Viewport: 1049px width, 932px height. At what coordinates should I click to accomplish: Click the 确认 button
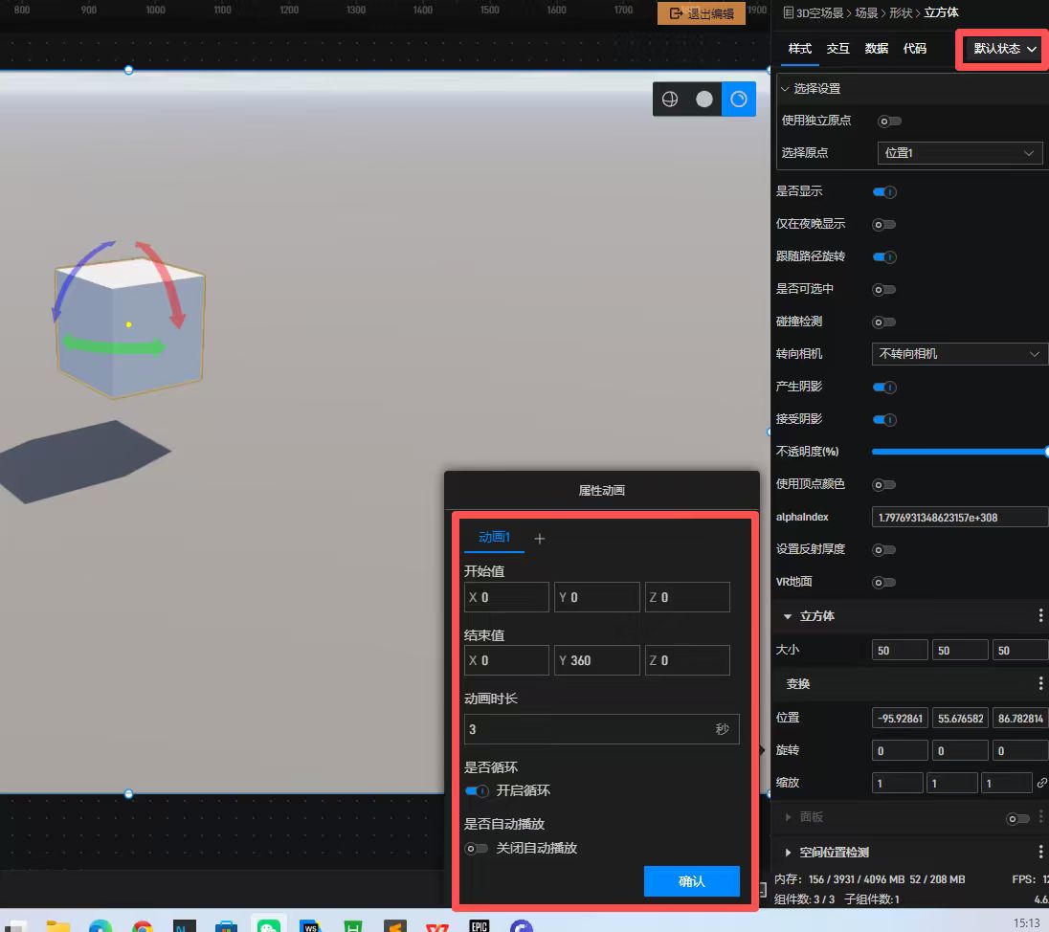(691, 881)
